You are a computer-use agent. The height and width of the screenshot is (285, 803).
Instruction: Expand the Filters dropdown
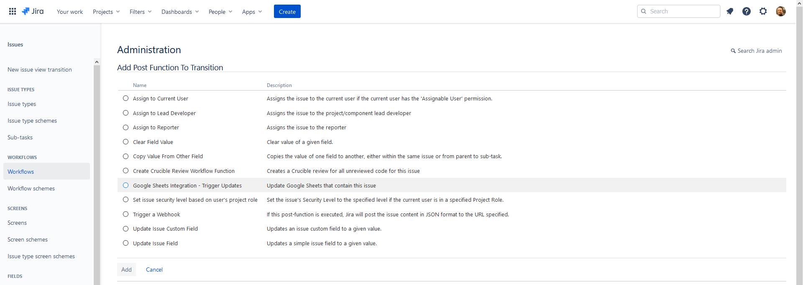coord(141,12)
